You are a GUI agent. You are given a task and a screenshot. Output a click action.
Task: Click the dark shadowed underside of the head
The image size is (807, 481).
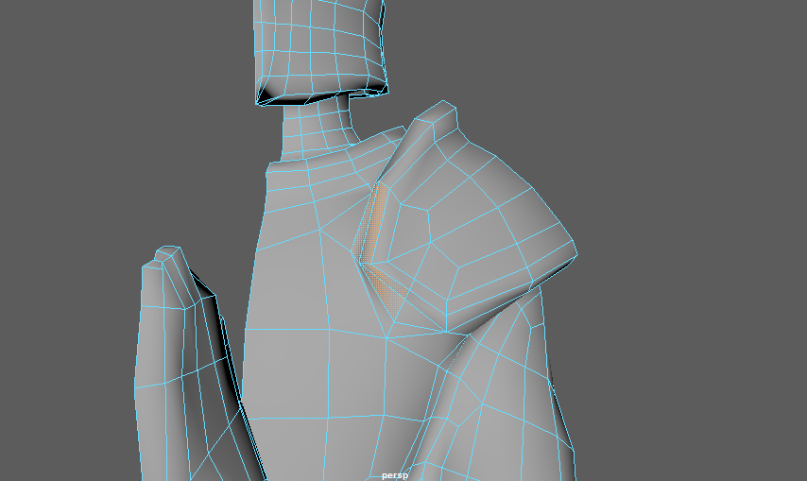tap(303, 99)
